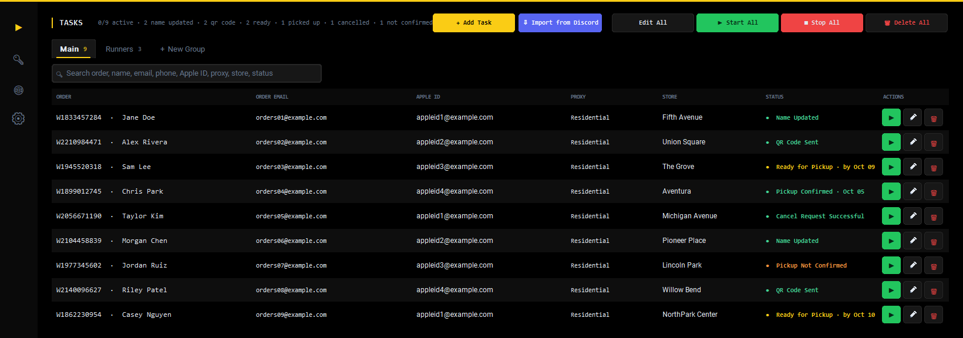Delete the Chris Park task
963x338 pixels.
click(x=934, y=191)
